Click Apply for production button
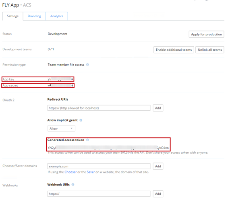Image resolution: width=230 pixels, height=198 pixels. (x=206, y=34)
